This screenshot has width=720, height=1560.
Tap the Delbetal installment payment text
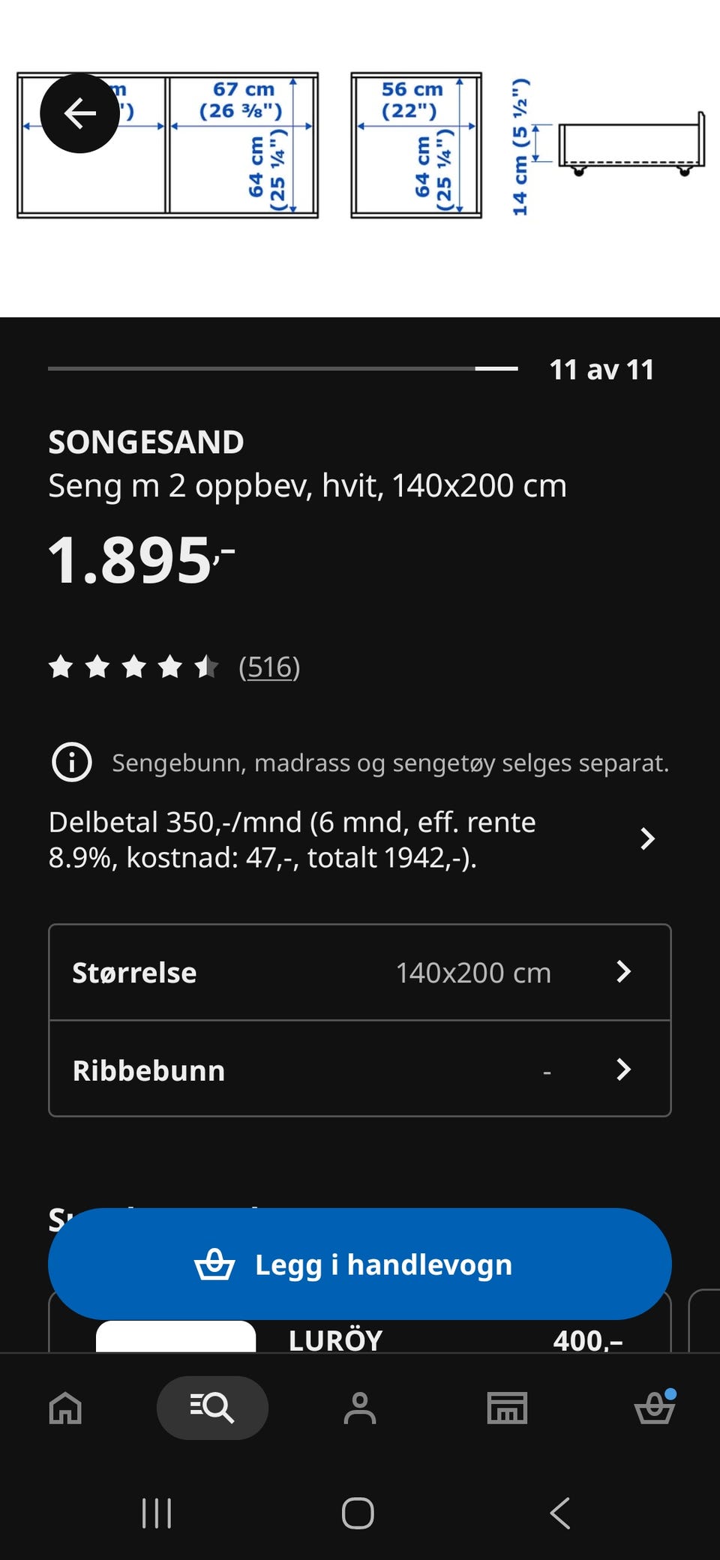292,839
